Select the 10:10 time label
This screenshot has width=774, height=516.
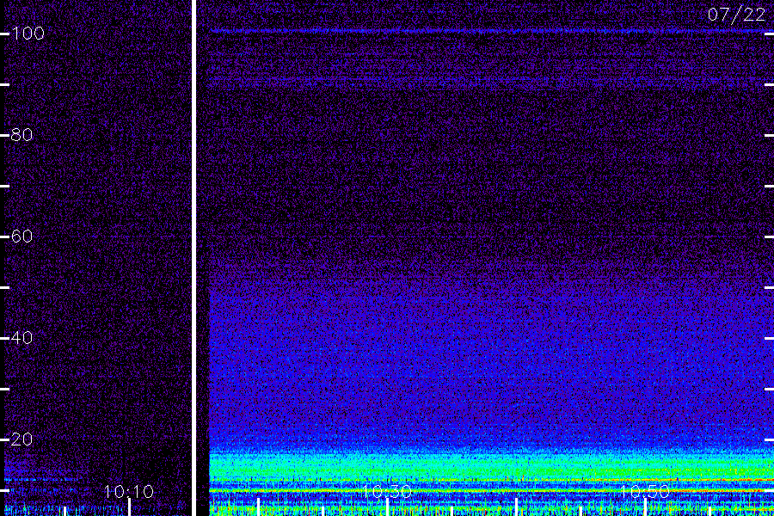coord(129,491)
